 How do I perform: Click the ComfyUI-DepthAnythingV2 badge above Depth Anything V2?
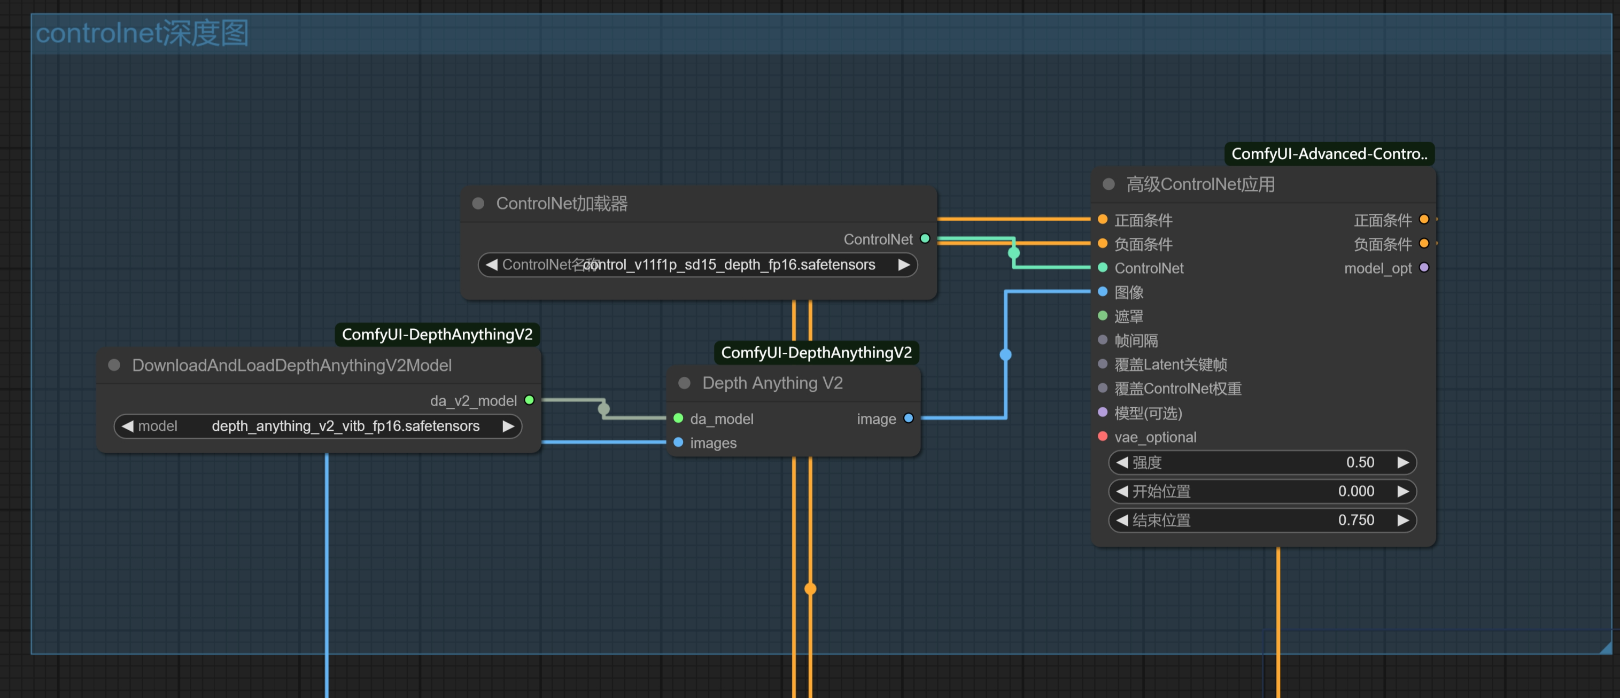pos(816,353)
